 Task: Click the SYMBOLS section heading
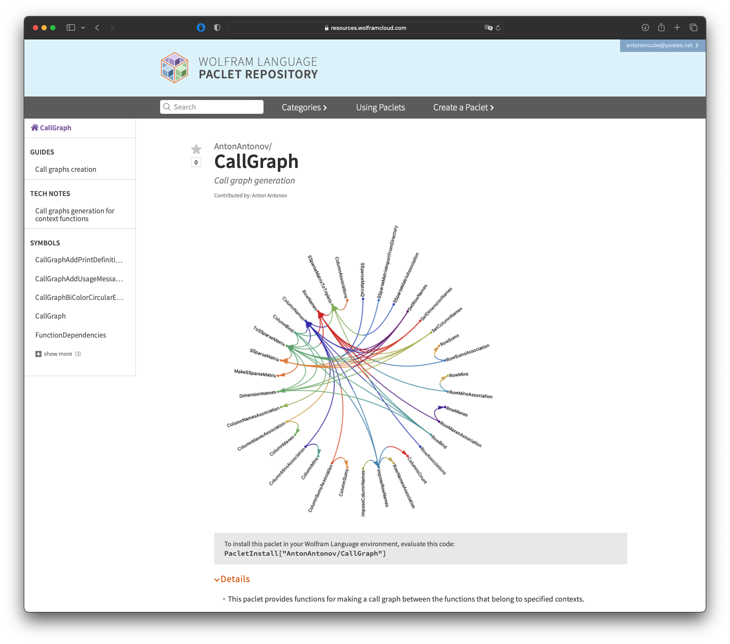(x=45, y=243)
